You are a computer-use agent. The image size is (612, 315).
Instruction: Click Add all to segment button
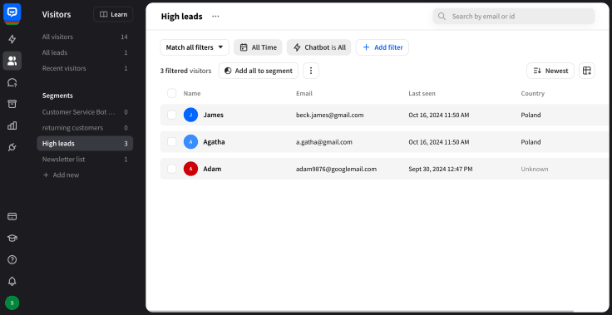[x=259, y=71]
